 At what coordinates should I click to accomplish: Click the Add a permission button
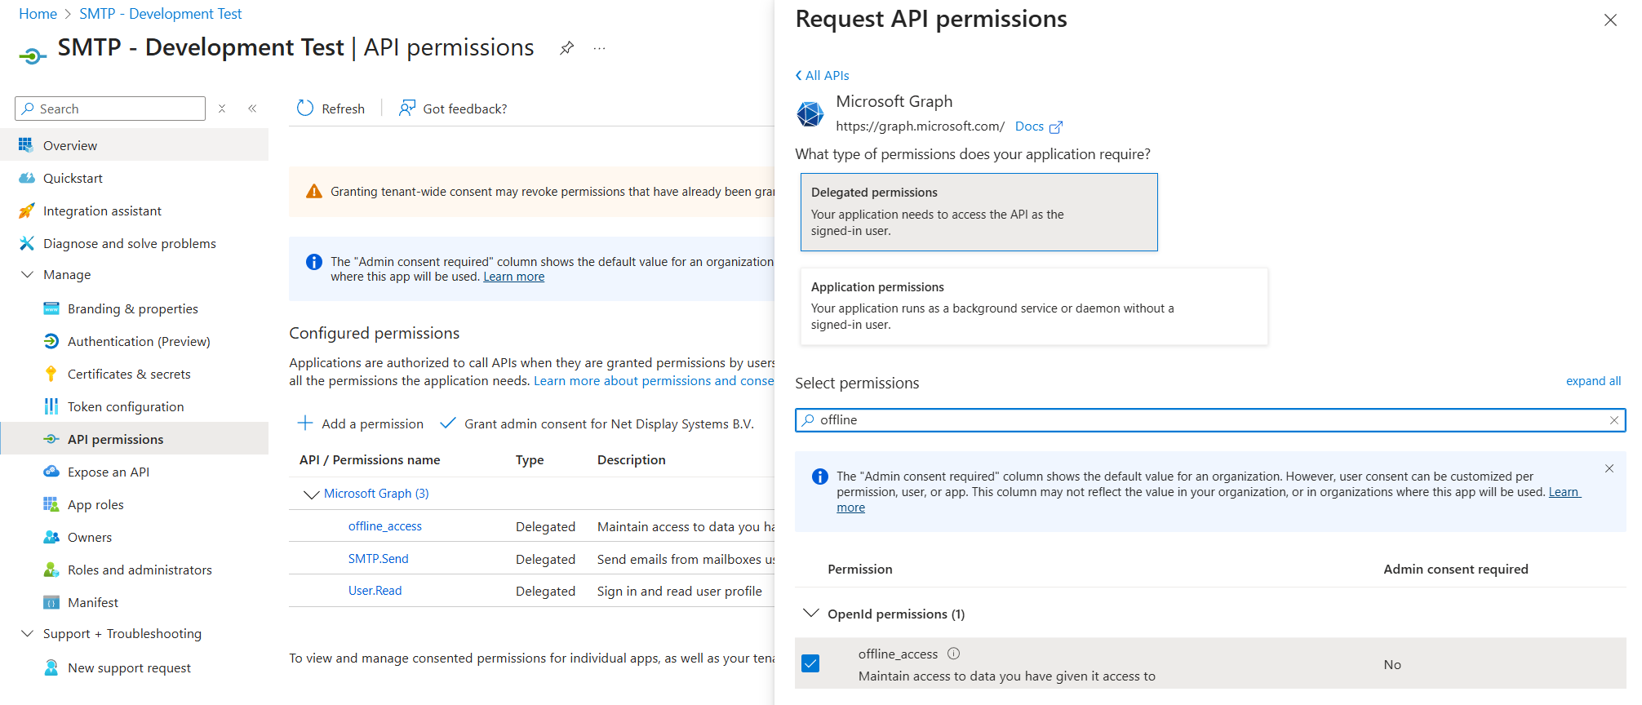point(360,423)
